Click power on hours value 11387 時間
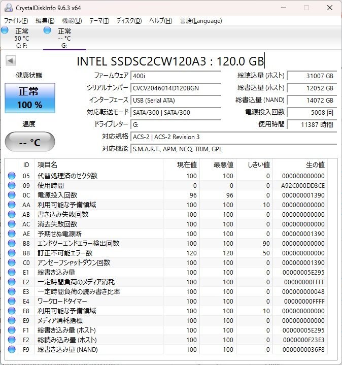Image resolution: width=342 pixels, height=365 pixels. click(x=312, y=125)
